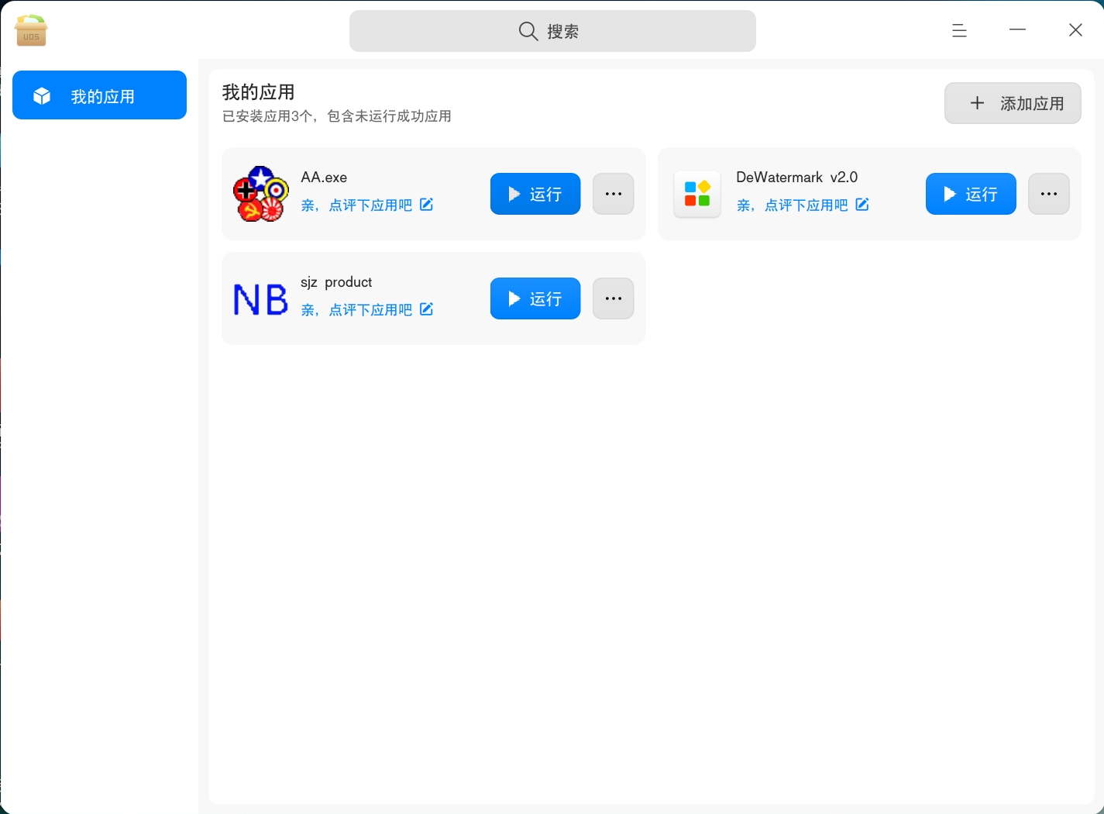Click the pencil edit icon for DeWatermark review
This screenshot has width=1104, height=814.
coord(862,204)
